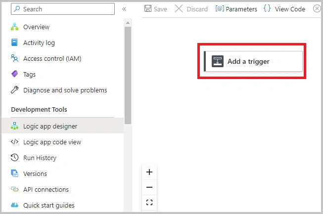Click the Run History clock icon
Viewport: 323px width, 214px height.
15,158
